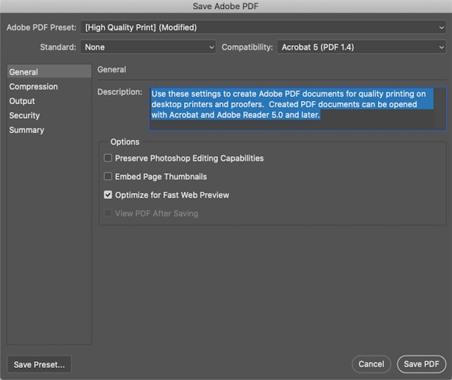
Task: Click the View PDF After Saving checkbox
Action: pyautogui.click(x=108, y=213)
